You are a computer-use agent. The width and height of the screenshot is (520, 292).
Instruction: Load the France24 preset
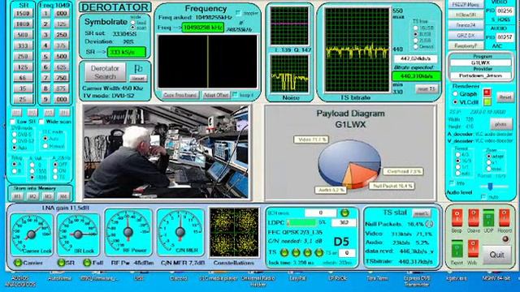point(466,25)
